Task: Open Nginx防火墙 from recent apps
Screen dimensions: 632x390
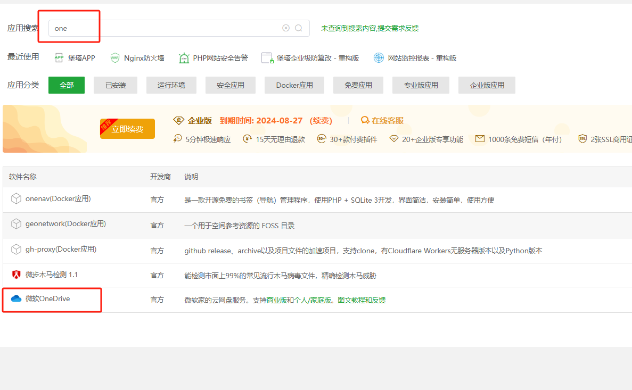Action: click(144, 58)
